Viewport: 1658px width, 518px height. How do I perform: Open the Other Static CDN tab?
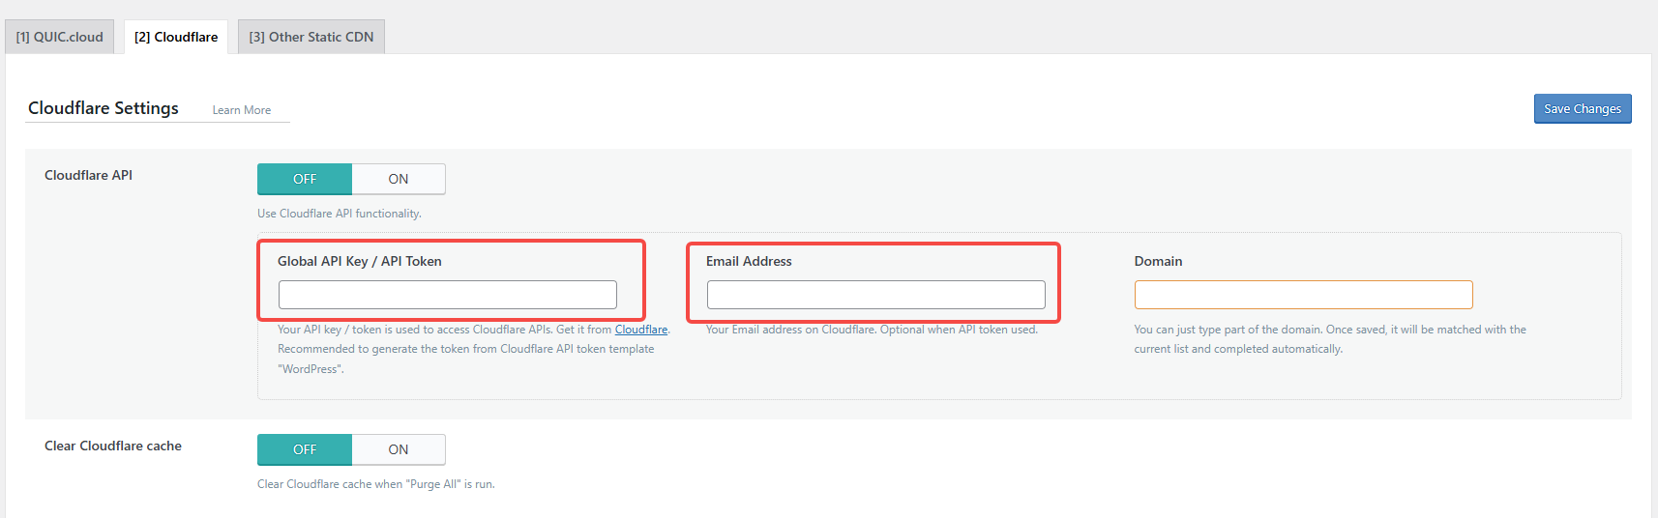point(311,37)
